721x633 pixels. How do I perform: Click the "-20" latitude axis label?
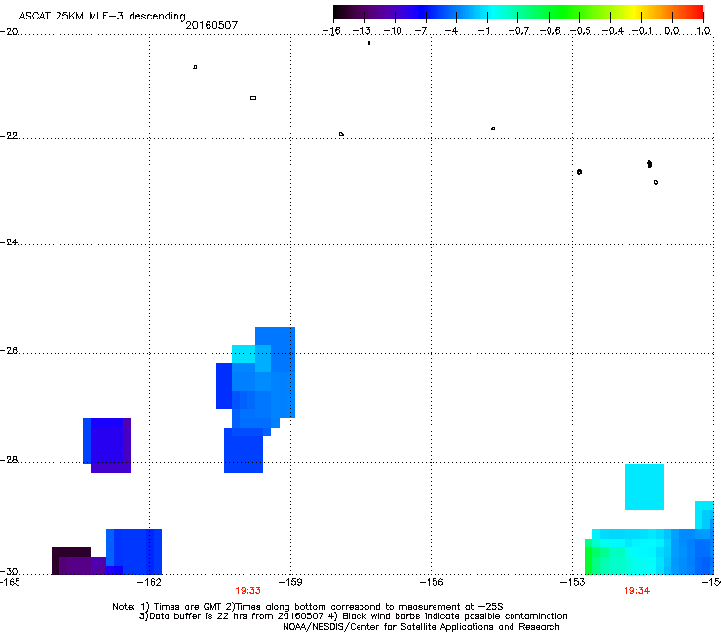coord(9,32)
